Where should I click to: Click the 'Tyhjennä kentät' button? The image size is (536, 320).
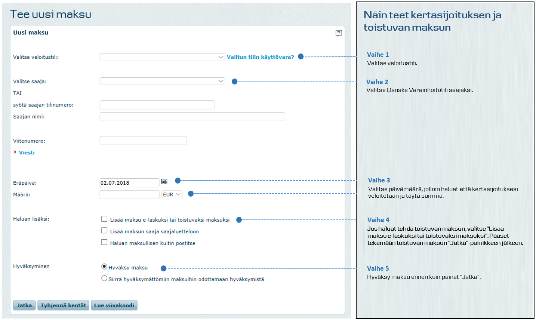63,305
